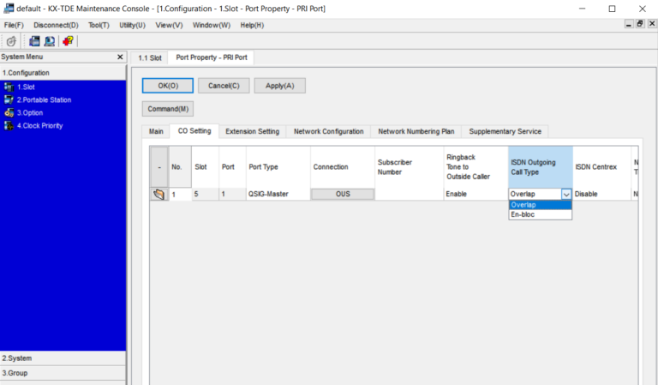Click the Command(M) button
The image size is (658, 385).
[x=167, y=109]
